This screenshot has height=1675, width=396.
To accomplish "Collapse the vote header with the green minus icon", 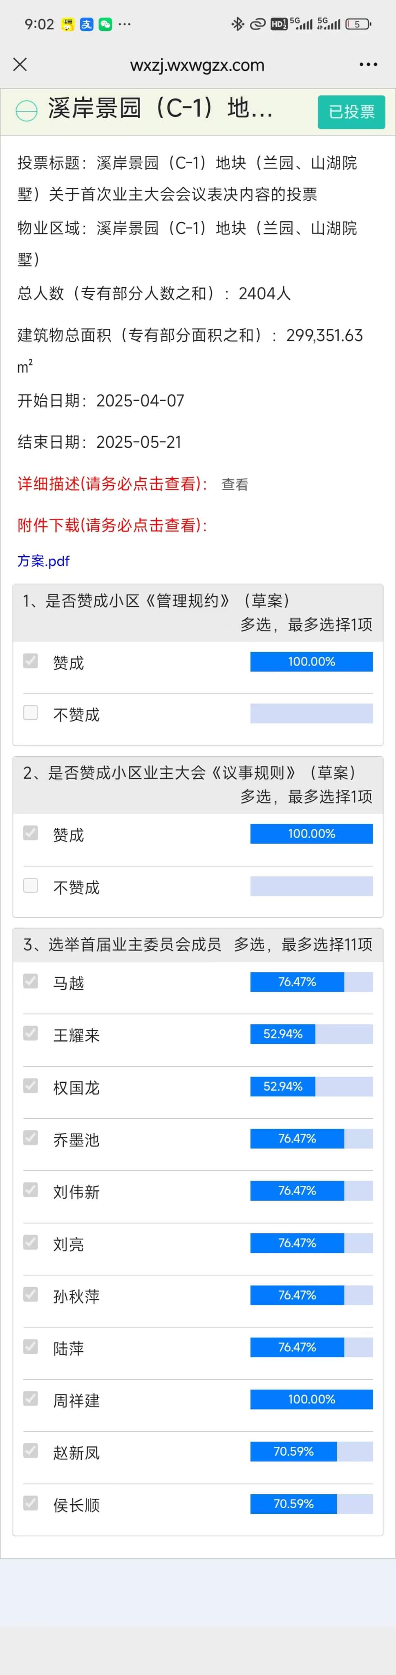I will 27,111.
